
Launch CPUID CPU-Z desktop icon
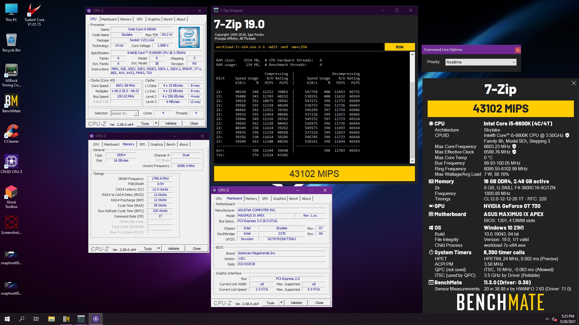[11, 164]
